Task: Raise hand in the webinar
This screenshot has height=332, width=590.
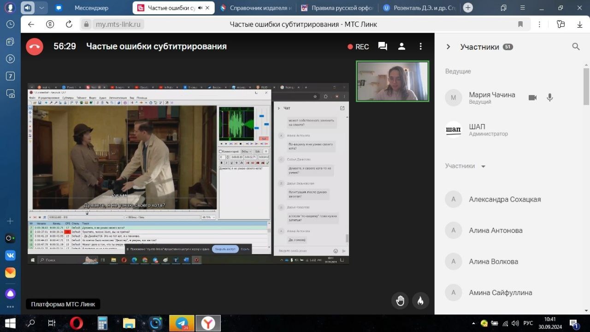Action: (x=400, y=301)
